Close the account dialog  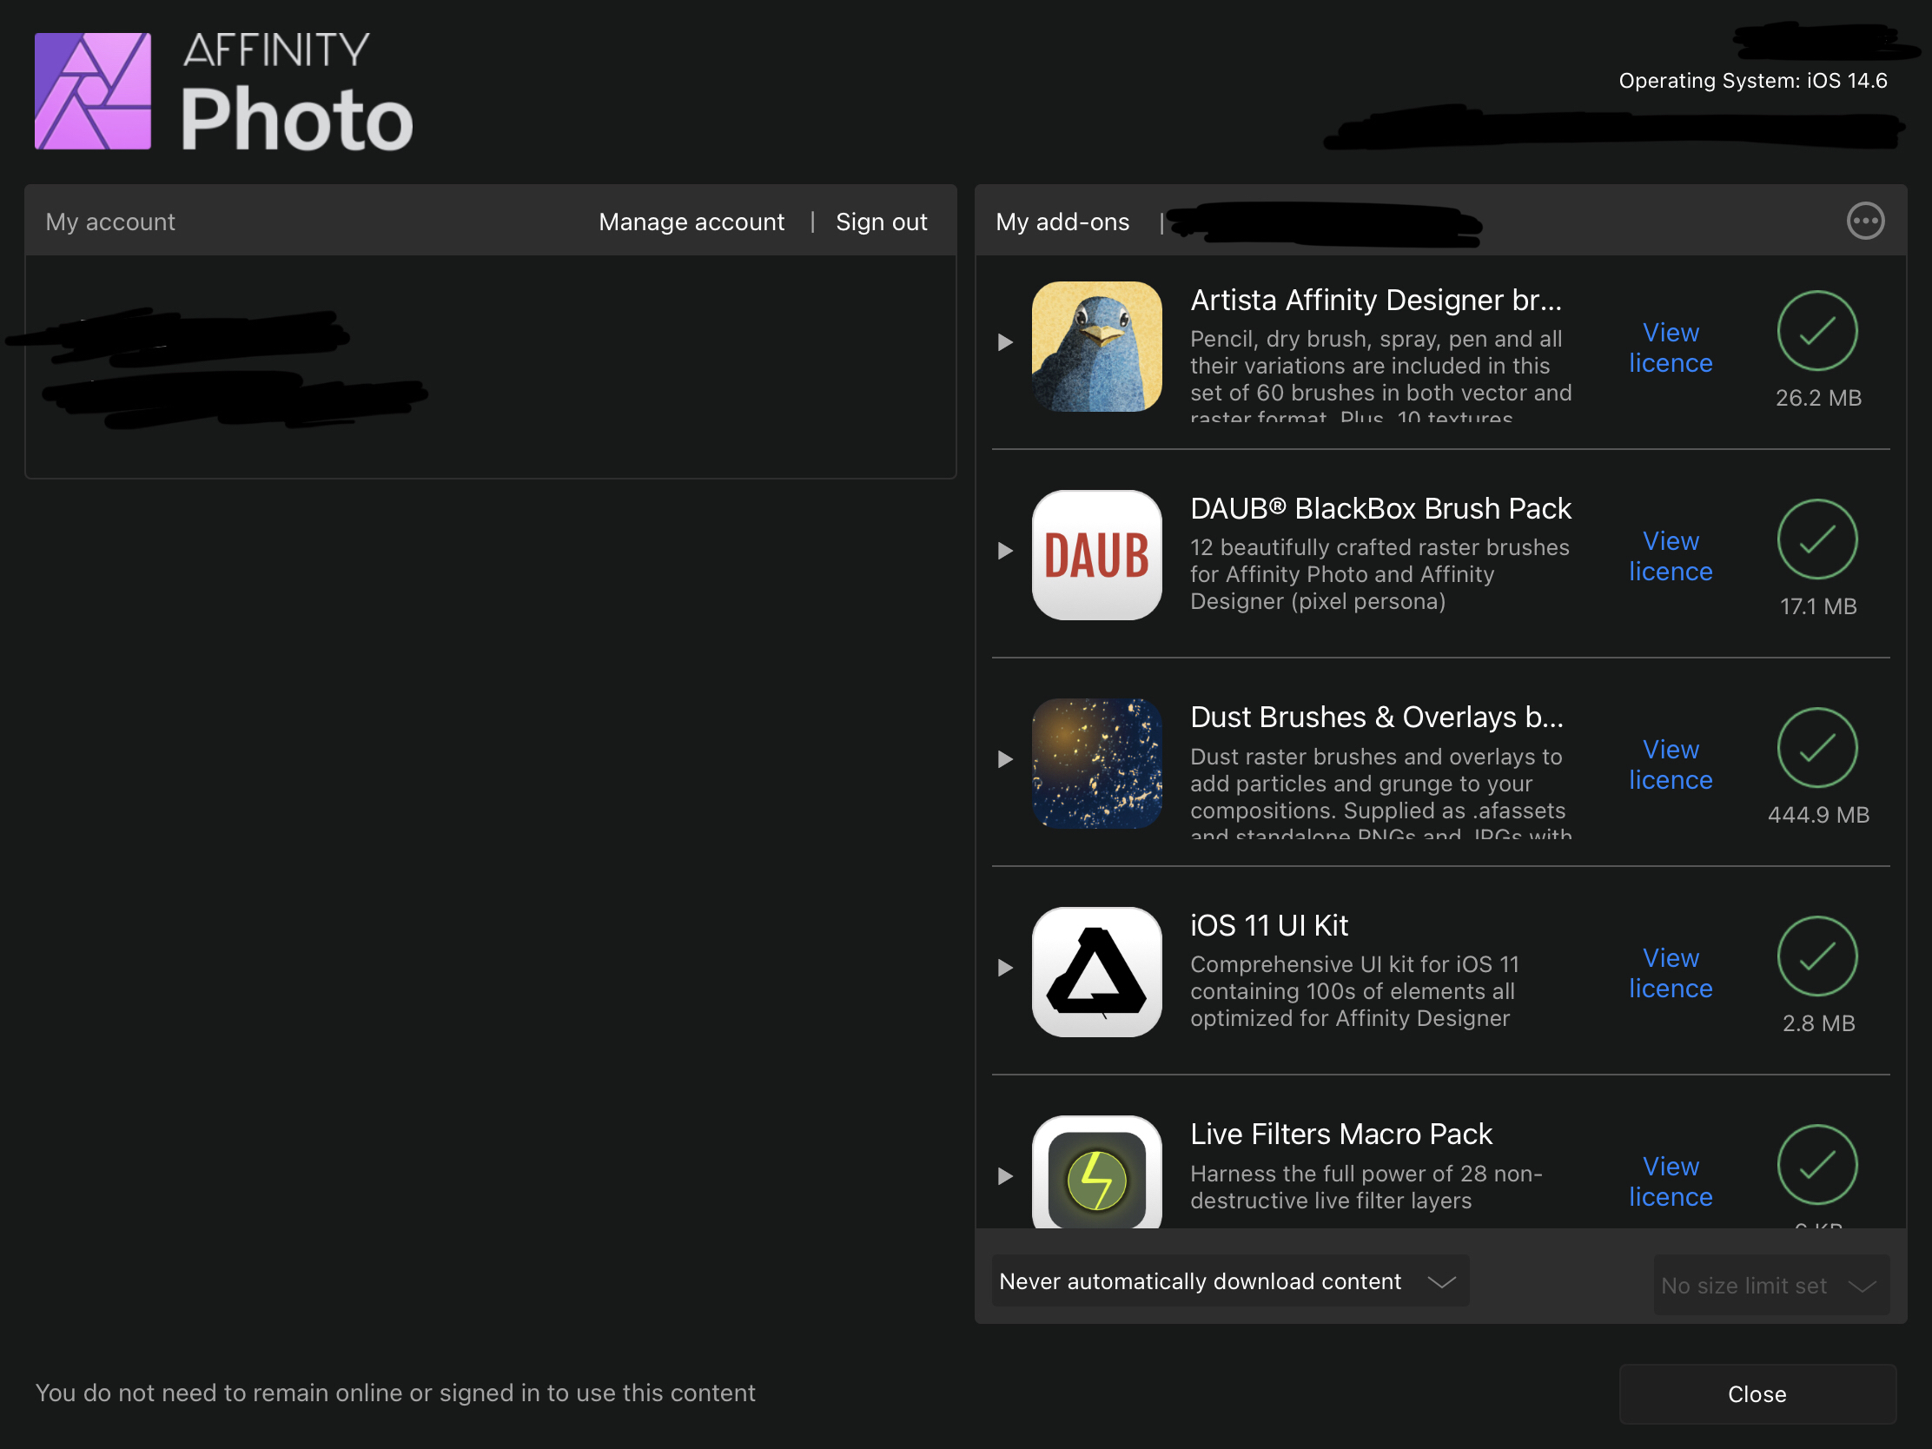1757,1394
